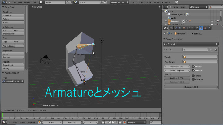Image resolution: width=223 pixels, height=125 pixels.
Task: Enable the Rotation weight checkbox
Action: [x=193, y=80]
